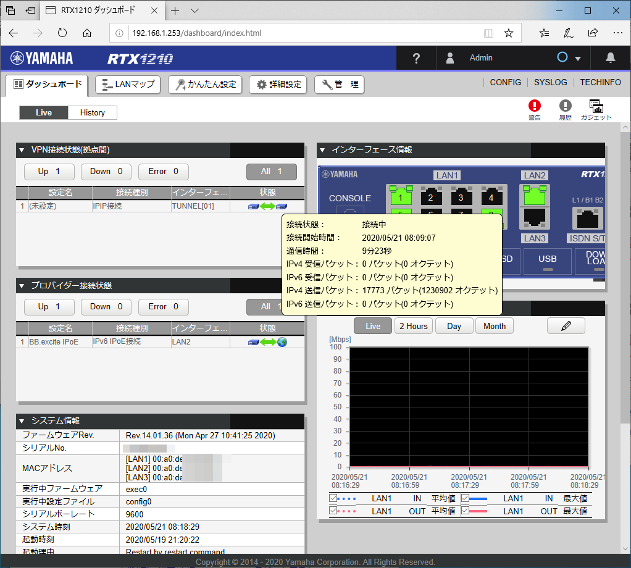Filter provider connections by Error
The height and width of the screenshot is (568, 631).
(164, 307)
